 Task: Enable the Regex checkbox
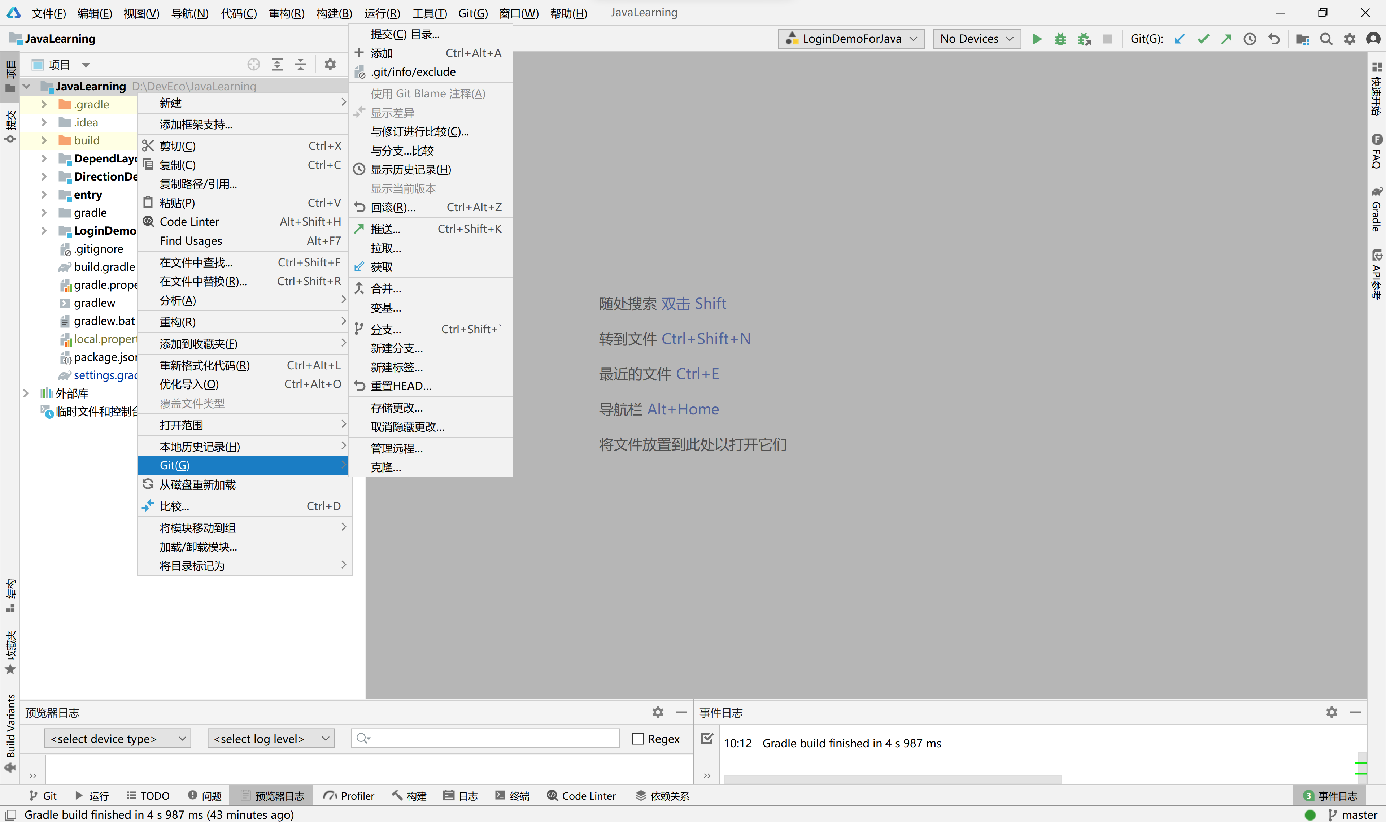pos(638,738)
